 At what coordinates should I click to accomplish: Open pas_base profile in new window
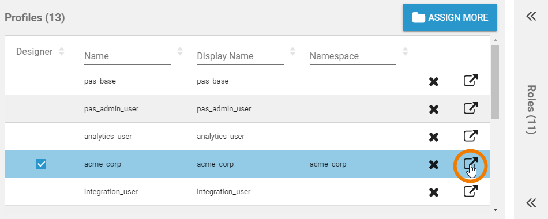point(470,81)
